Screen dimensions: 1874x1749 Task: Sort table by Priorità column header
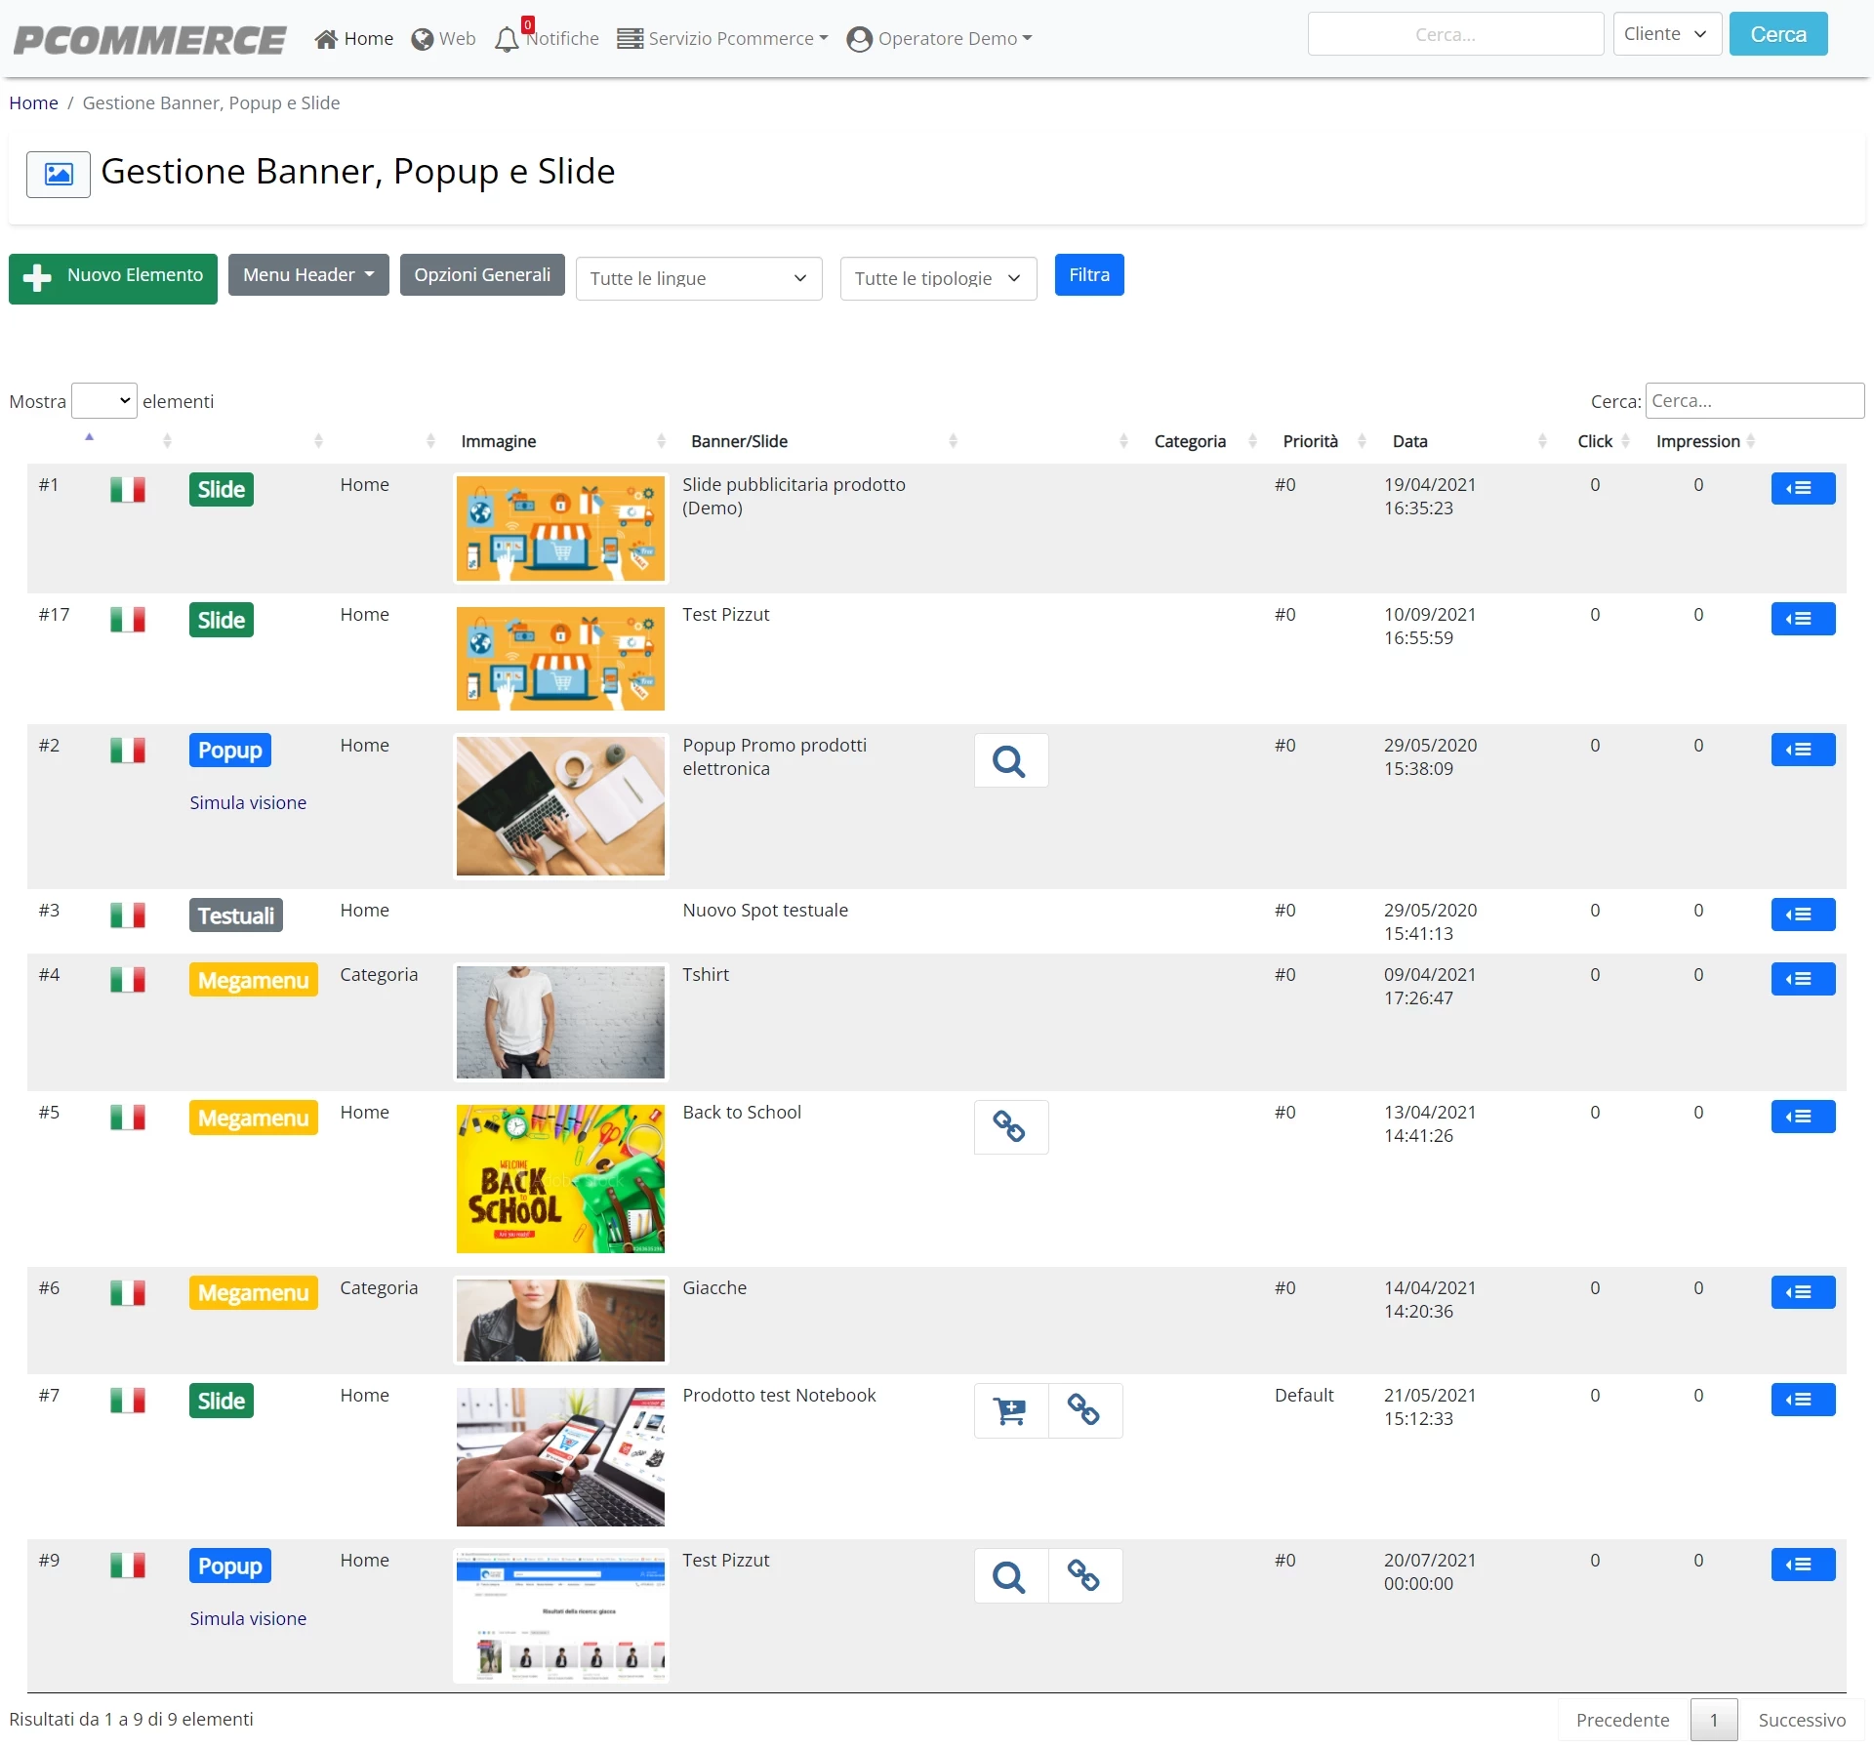[1310, 441]
